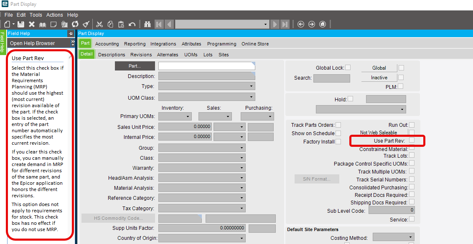Open the File menu
This screenshot has width=473, height=244.
point(8,15)
